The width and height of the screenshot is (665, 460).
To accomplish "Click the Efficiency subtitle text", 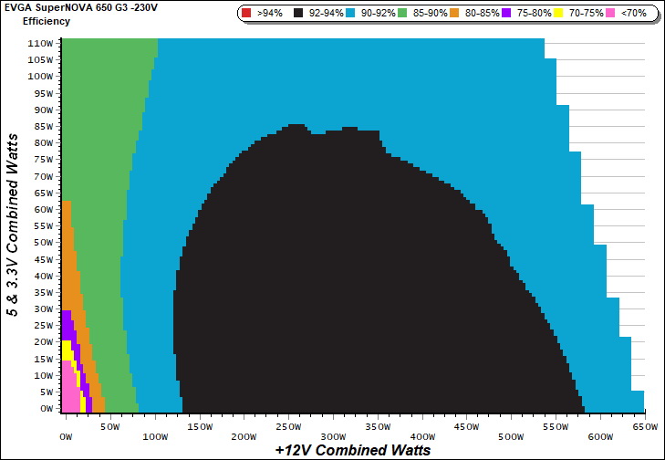I will (x=46, y=20).
